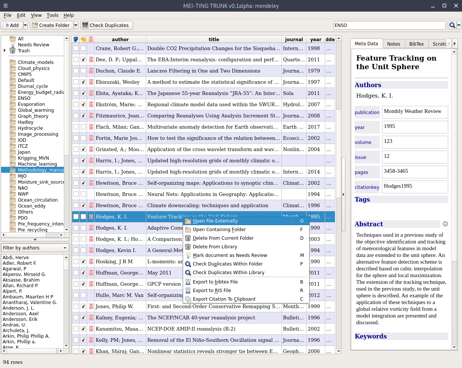This screenshot has width=462, height=368.
Task: Untick the read checkbox in Ebita, Ayataka row
Action: pos(83,93)
